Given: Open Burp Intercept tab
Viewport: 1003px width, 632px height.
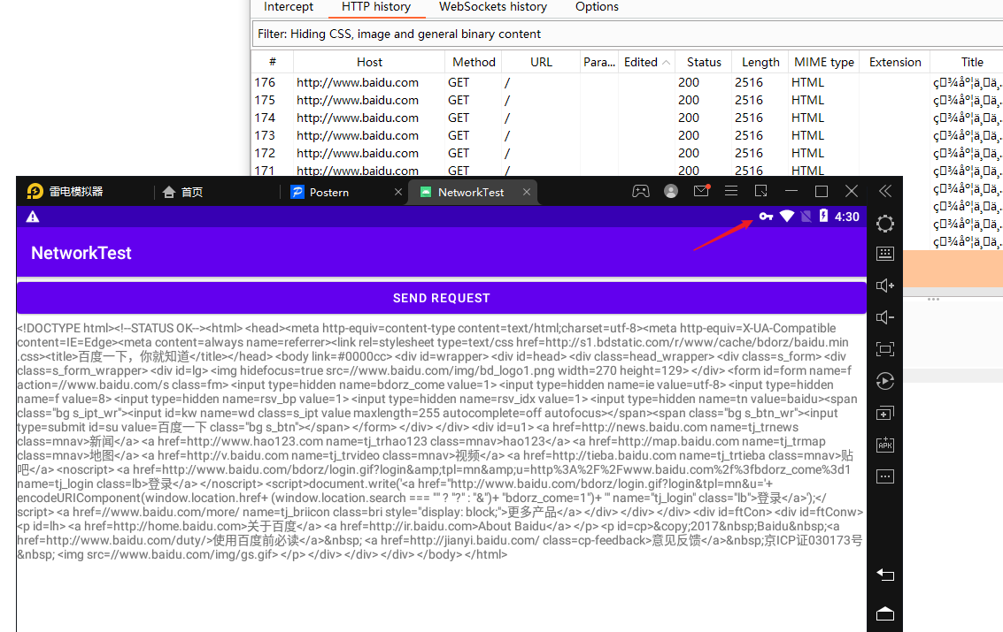Looking at the screenshot, I should point(289,7).
